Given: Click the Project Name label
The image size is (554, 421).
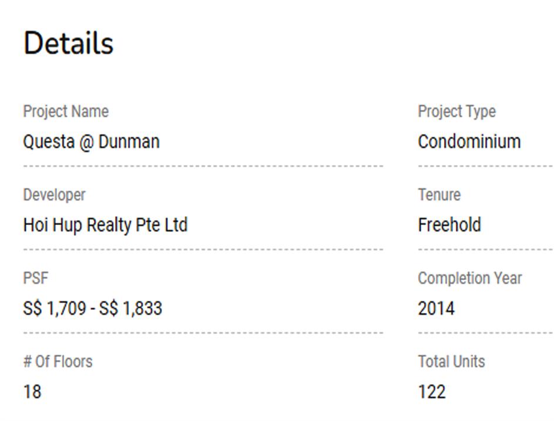Looking at the screenshot, I should (x=66, y=112).
